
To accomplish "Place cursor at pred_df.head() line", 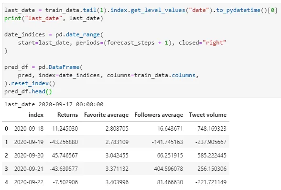I will 28,91.
